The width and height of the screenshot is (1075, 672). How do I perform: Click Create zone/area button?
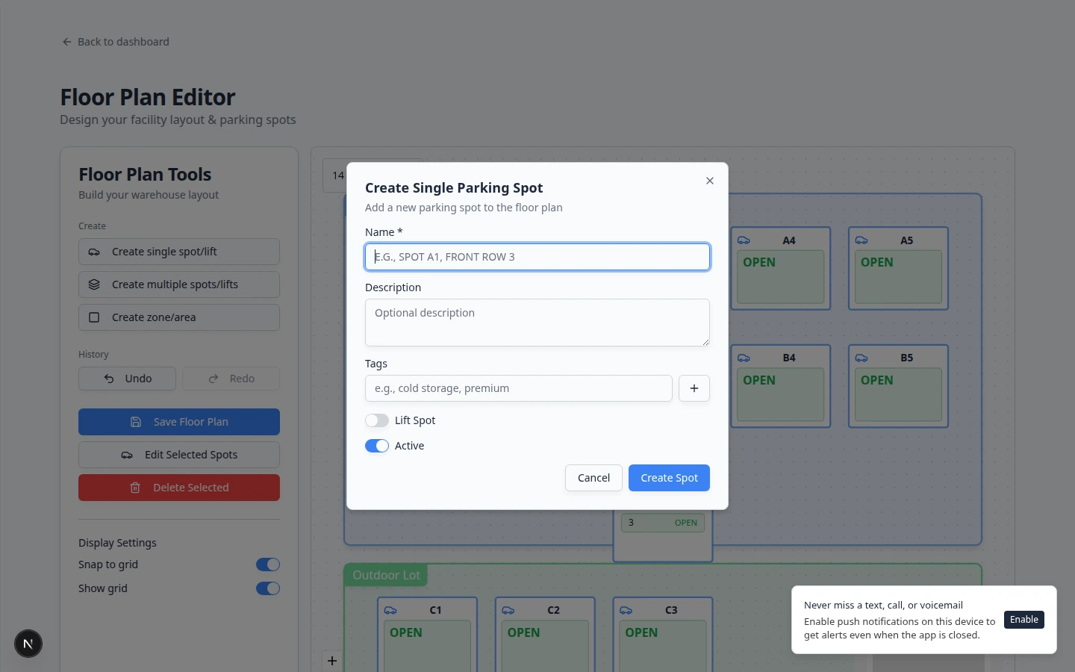[x=179, y=317]
